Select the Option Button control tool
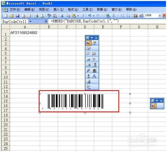 pos(94,59)
